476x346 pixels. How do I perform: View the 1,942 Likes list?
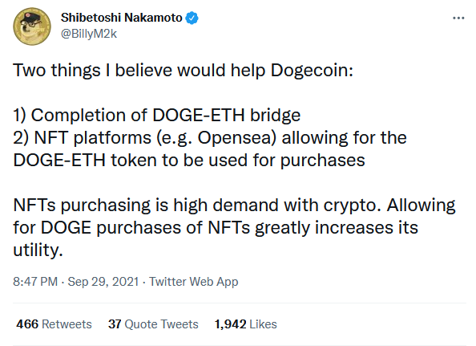245,324
